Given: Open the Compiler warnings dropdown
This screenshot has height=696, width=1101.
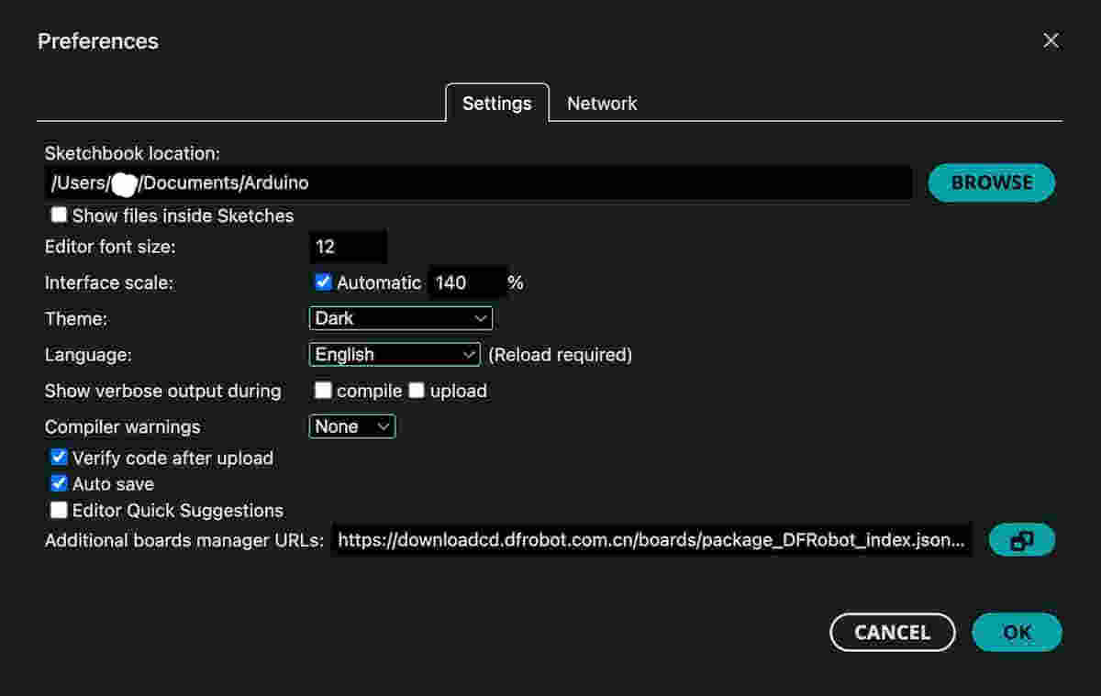Looking at the screenshot, I should [352, 426].
